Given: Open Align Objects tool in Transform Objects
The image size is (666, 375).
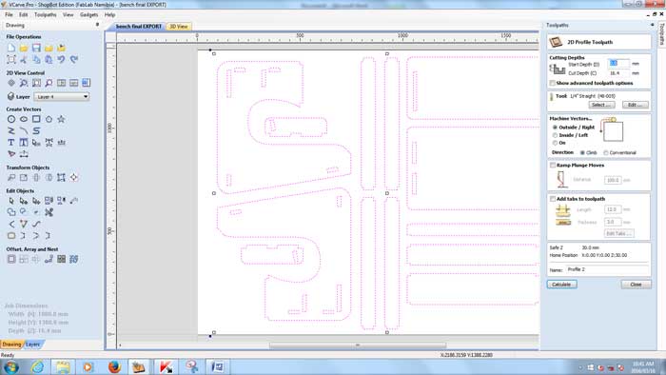Looking at the screenshot, I should click(74, 178).
